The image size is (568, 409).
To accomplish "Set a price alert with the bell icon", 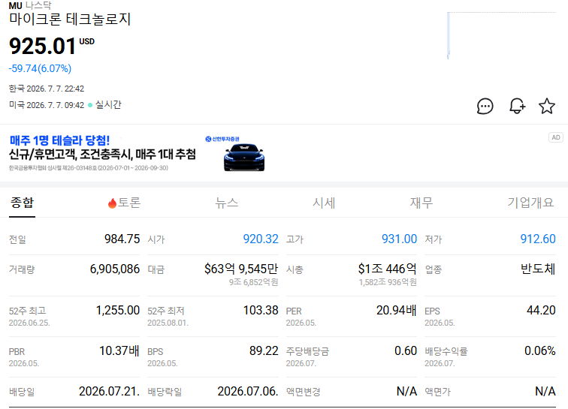I will (517, 106).
